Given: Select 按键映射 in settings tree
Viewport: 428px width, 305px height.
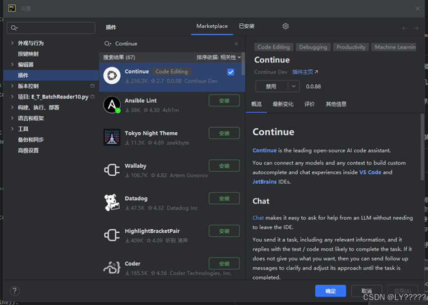Looking at the screenshot, I should 28,54.
